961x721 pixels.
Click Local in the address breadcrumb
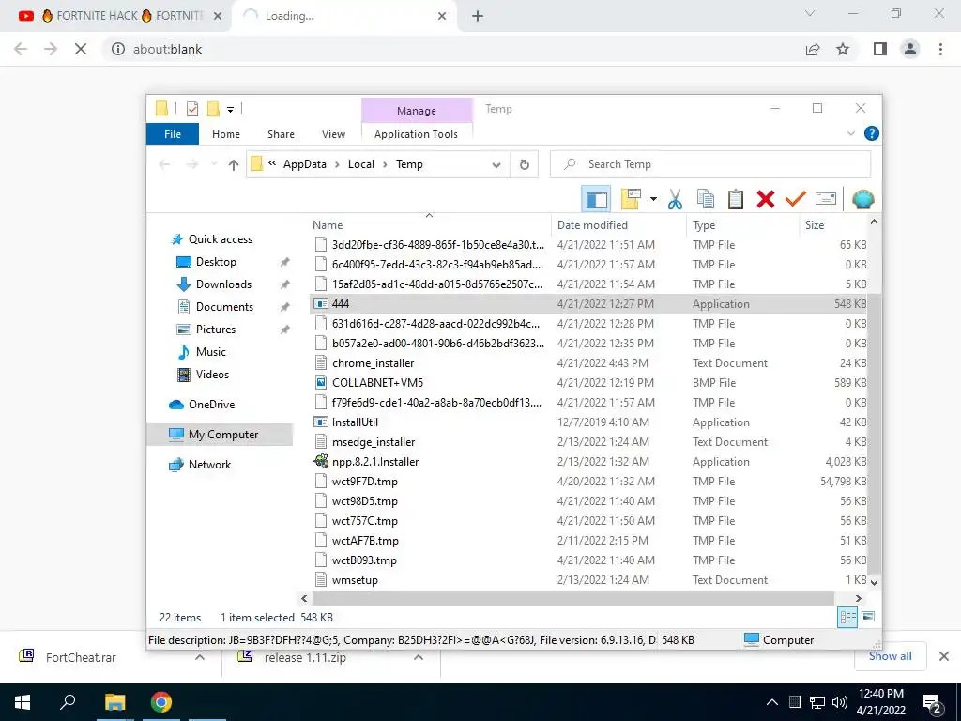tap(361, 164)
